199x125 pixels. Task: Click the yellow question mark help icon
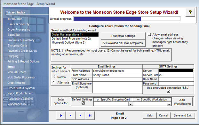(x=190, y=12)
